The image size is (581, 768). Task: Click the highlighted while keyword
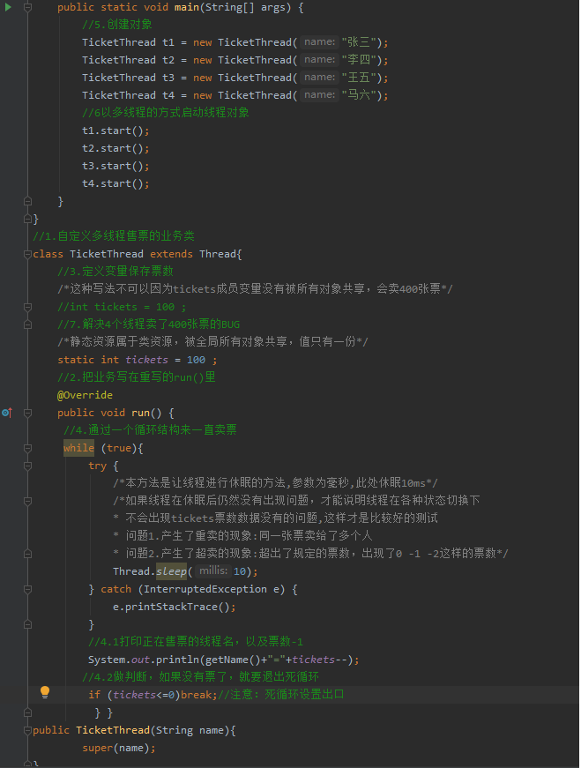click(78, 448)
